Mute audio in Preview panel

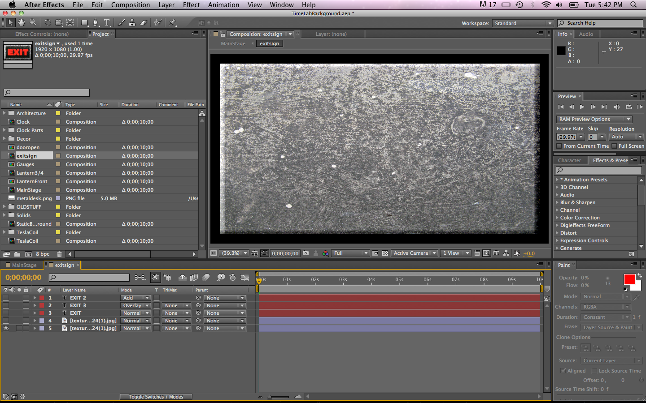tap(616, 107)
